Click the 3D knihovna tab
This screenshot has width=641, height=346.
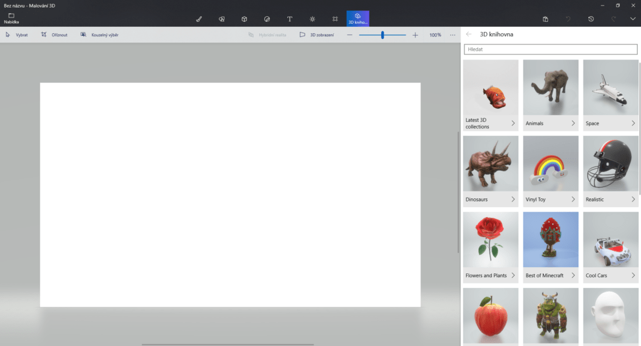click(357, 18)
